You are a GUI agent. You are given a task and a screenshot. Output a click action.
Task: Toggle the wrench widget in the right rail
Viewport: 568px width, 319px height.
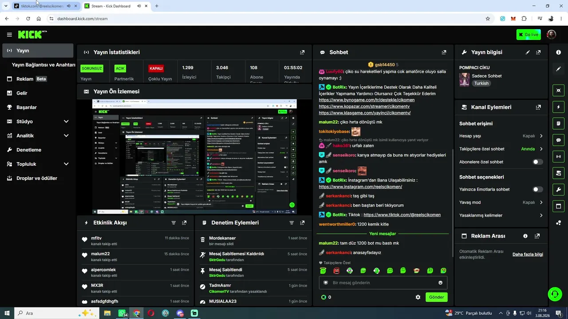coord(558,190)
